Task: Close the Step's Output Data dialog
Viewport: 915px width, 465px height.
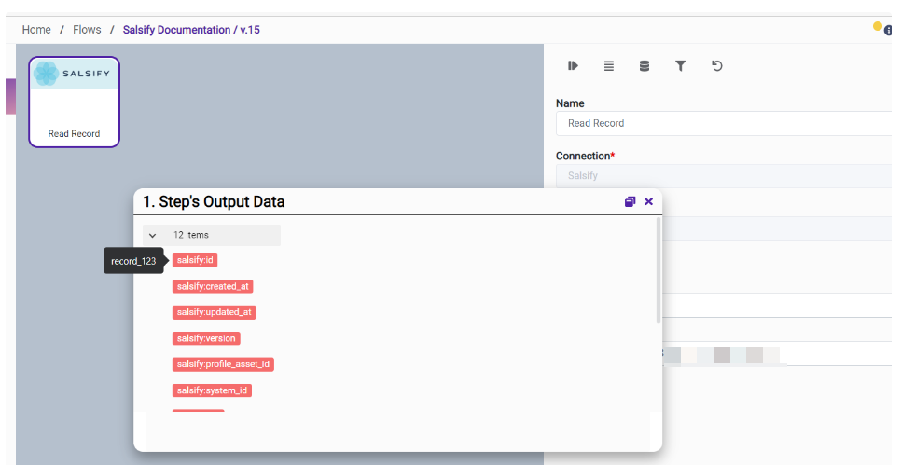Action: (648, 201)
